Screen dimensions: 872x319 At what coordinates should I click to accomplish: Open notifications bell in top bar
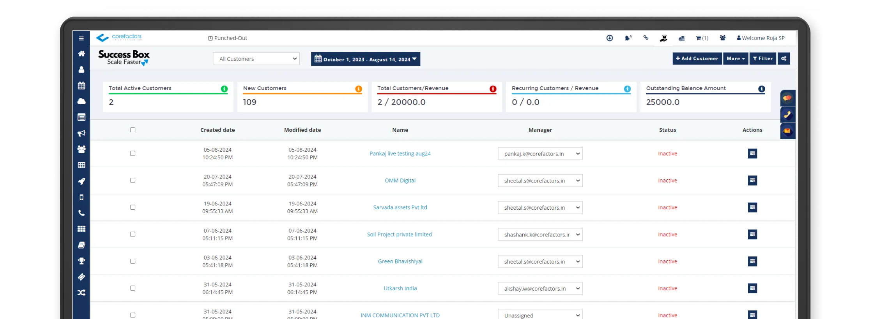point(628,38)
